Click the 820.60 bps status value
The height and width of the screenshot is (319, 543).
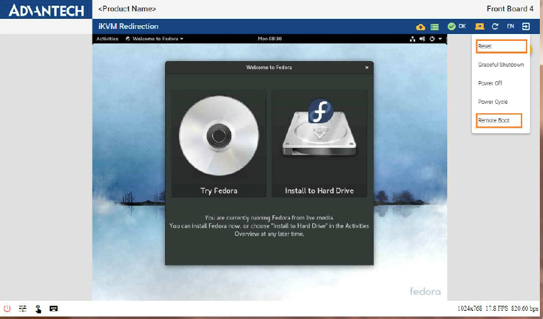tap(525, 309)
